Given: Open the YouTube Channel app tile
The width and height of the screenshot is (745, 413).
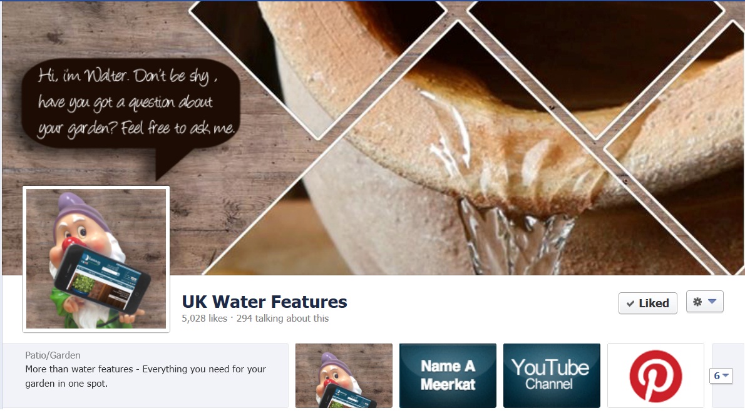Looking at the screenshot, I should 552,375.
